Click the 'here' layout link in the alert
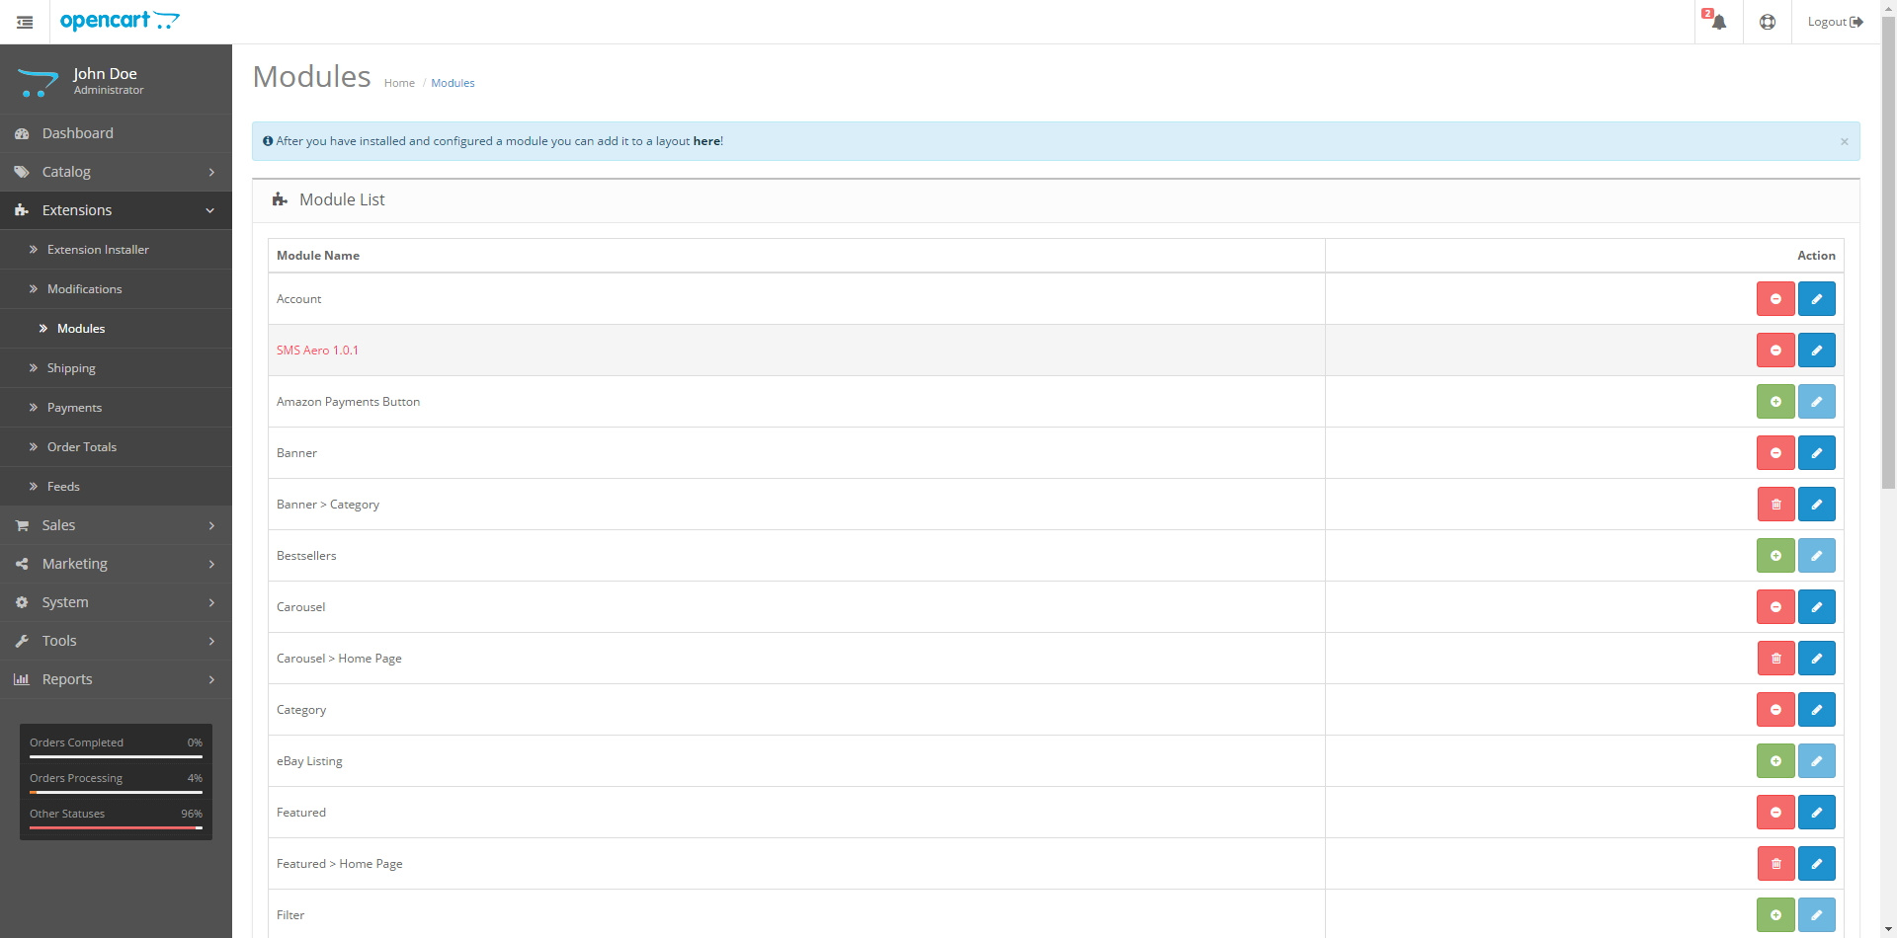 click(705, 141)
